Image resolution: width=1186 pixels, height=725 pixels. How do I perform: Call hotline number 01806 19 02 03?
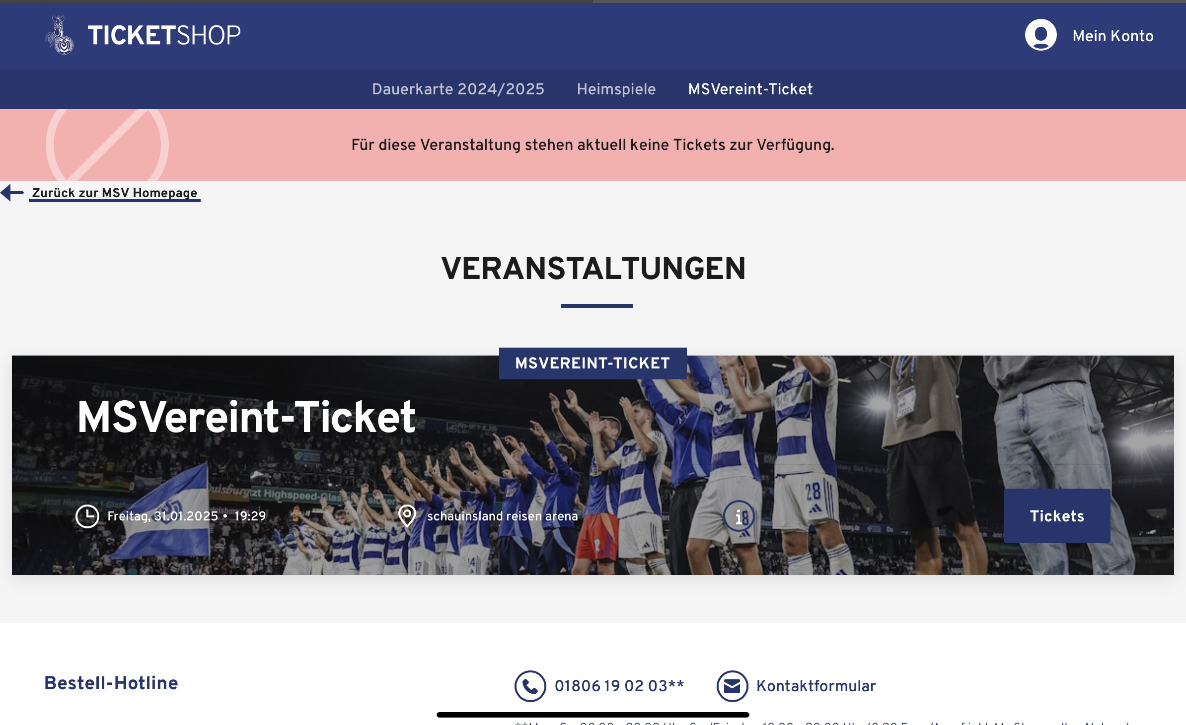(619, 686)
